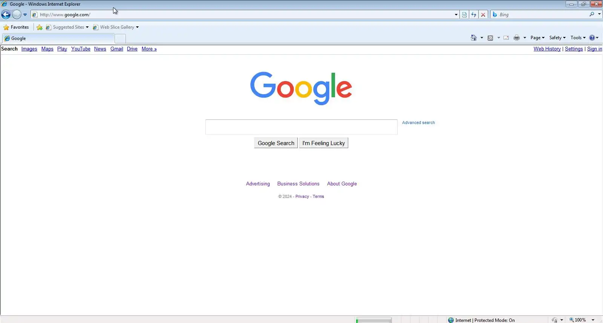
Task: Open Google Maps link
Action: point(47,49)
